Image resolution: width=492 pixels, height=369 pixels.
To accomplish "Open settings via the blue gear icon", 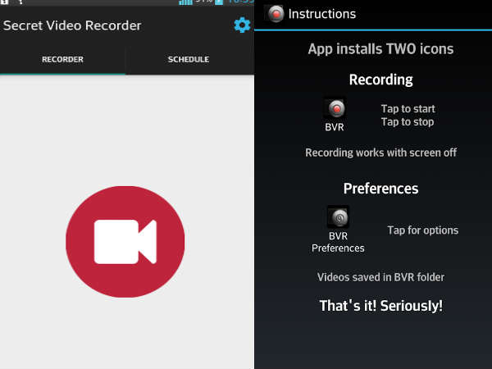I will click(242, 25).
